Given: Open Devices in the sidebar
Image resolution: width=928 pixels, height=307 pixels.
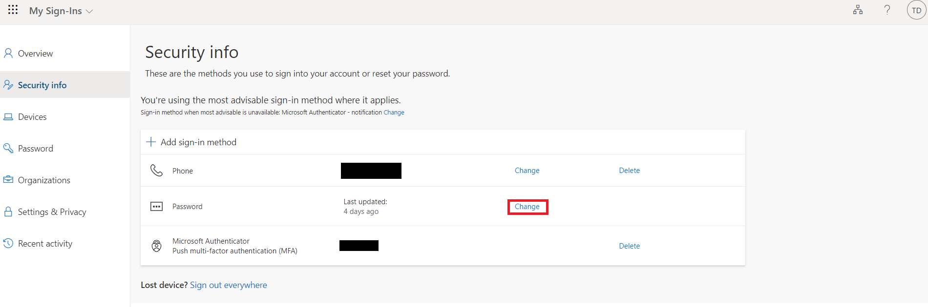Looking at the screenshot, I should [x=32, y=117].
